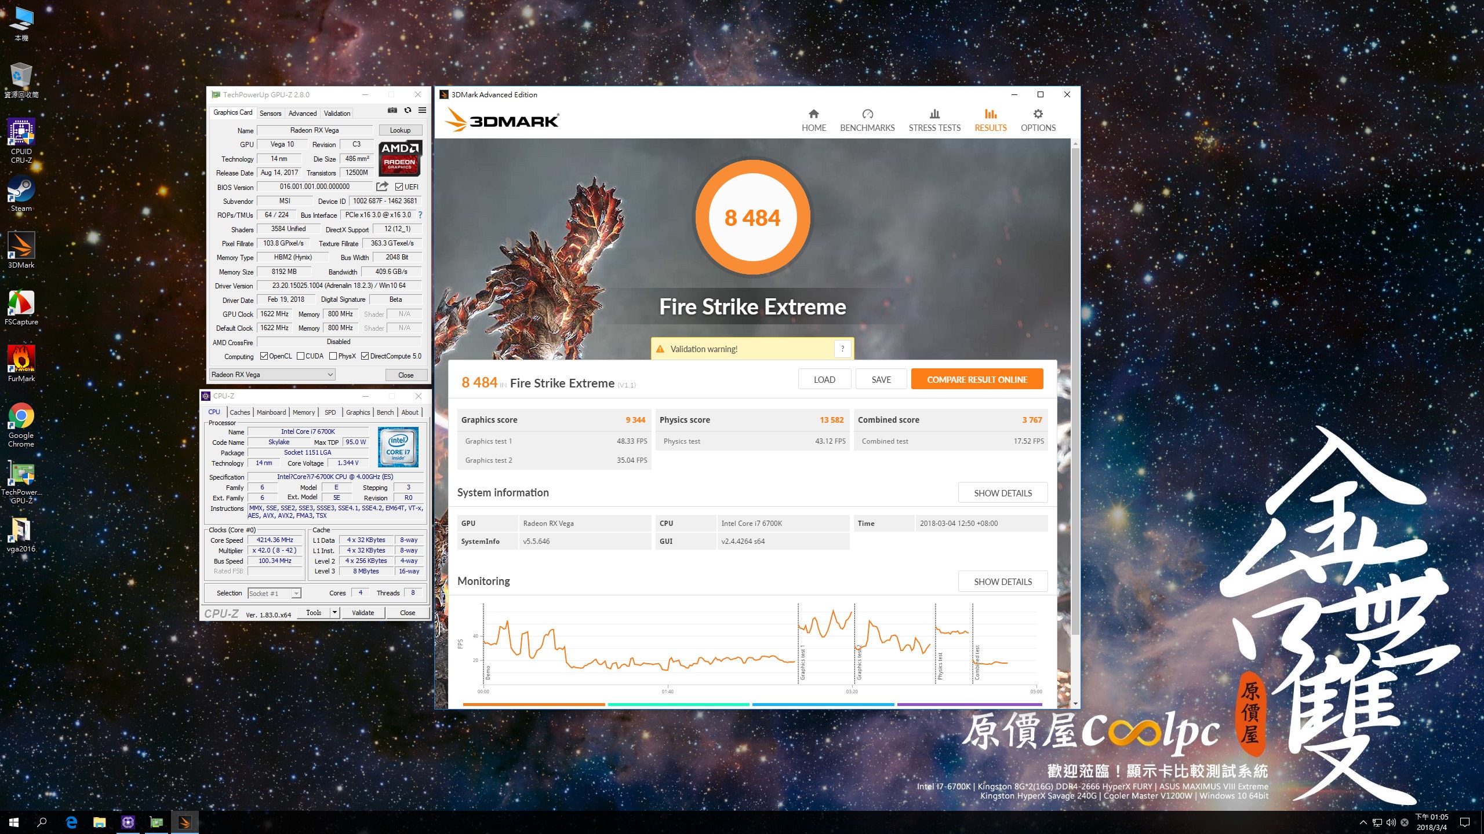Viewport: 1484px width, 834px height.
Task: Open CPU-Z Caches tab
Action: tap(239, 412)
